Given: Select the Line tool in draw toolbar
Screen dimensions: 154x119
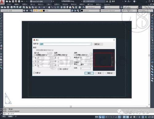Looking at the screenshot, I should (x=1, y=15).
